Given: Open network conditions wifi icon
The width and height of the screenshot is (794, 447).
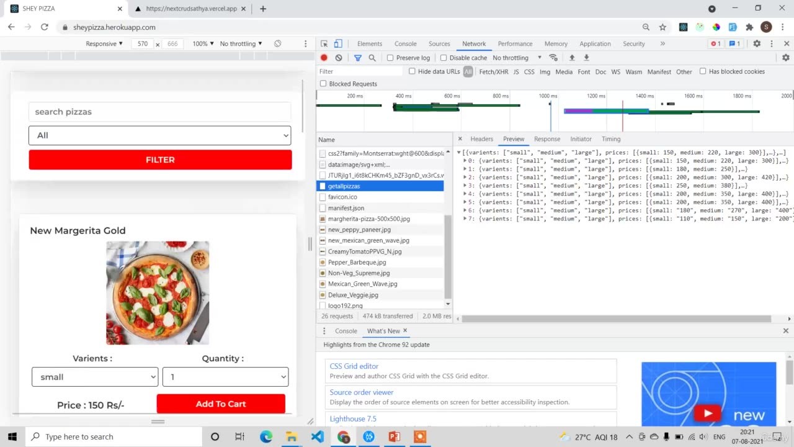Looking at the screenshot, I should [x=553, y=58].
